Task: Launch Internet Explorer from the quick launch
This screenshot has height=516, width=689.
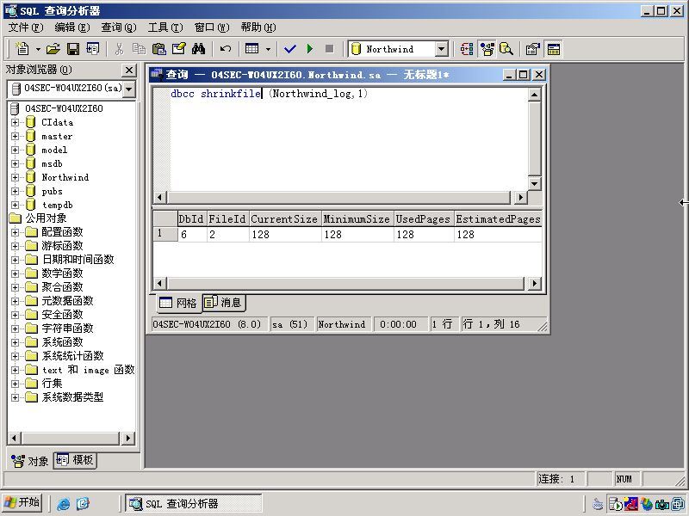Action: [63, 503]
